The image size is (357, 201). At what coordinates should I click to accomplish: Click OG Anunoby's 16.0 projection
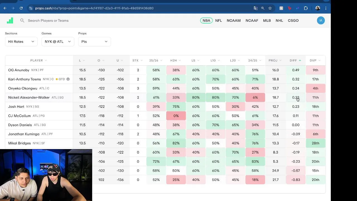point(275,70)
